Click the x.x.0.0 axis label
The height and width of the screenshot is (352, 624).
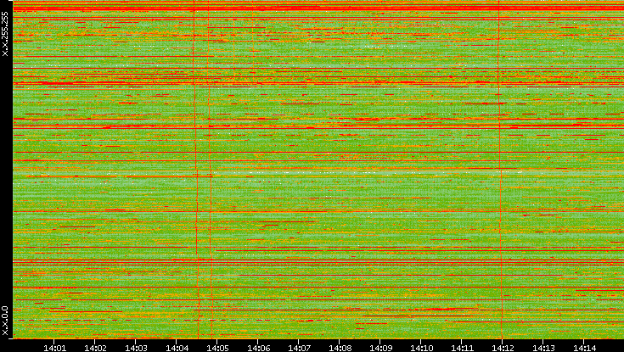[5, 321]
